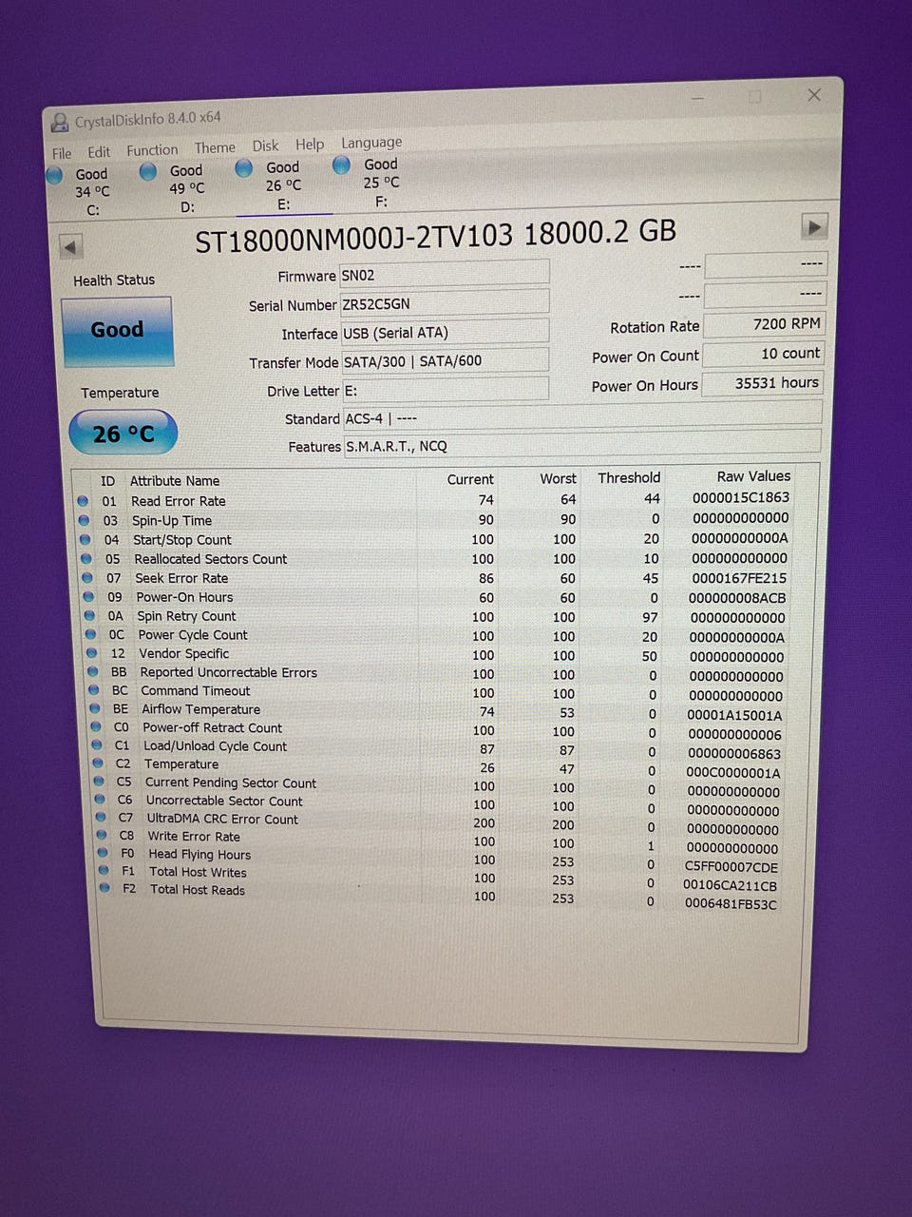
Task: Select the Read Error Rate attribute name
Action: click(179, 501)
